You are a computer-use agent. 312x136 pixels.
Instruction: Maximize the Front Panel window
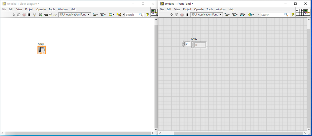coord(295,4)
